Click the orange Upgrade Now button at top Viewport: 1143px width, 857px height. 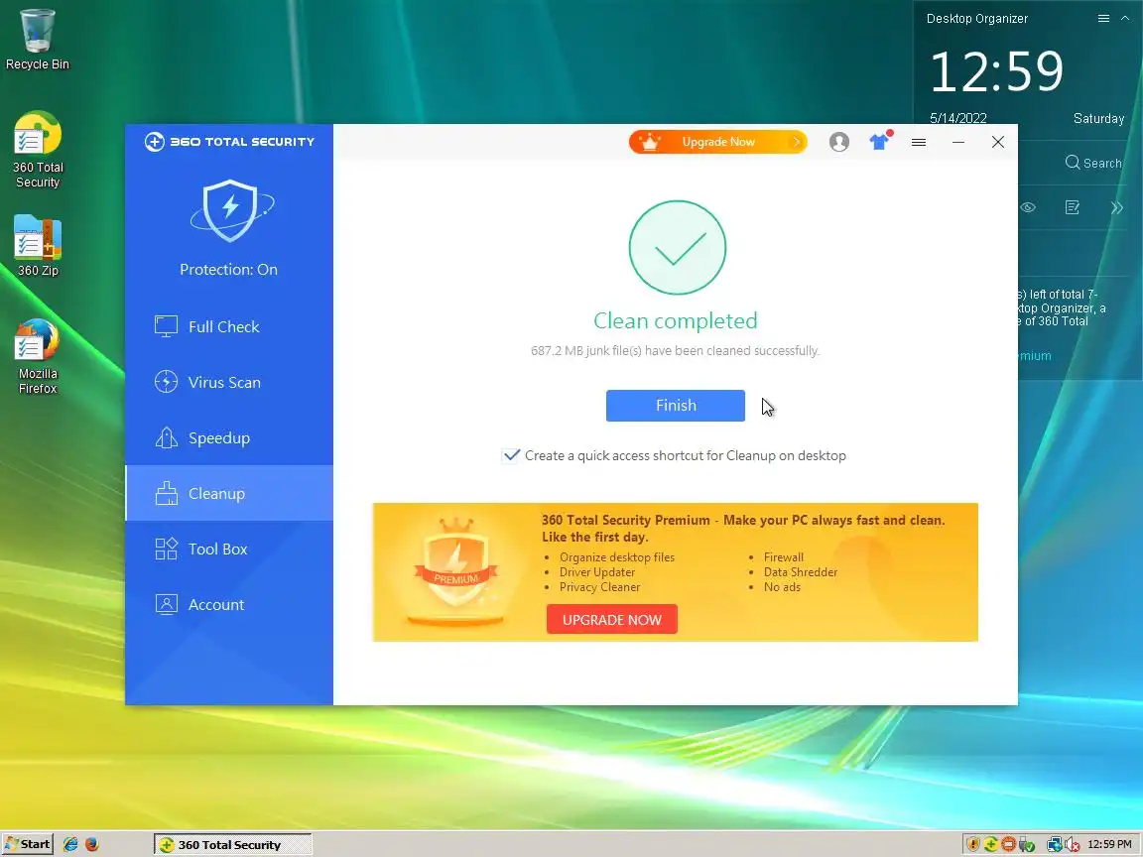(x=718, y=142)
